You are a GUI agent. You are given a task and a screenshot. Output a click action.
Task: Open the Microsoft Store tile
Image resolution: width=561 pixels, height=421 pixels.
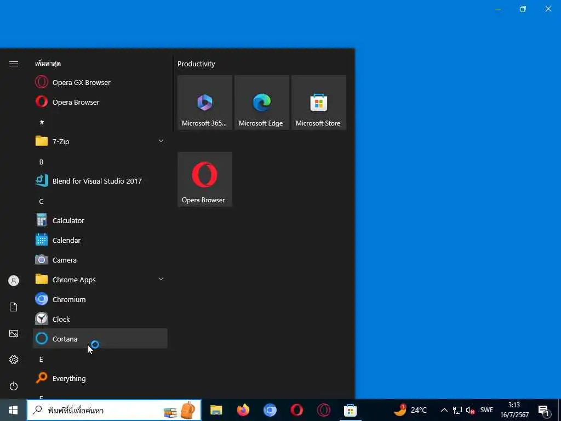pos(319,103)
